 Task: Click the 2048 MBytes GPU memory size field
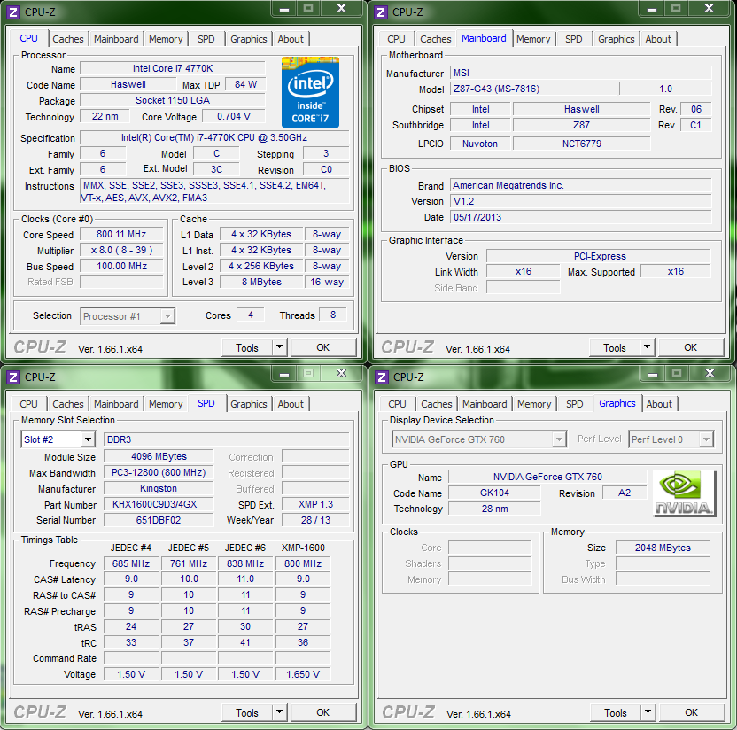click(x=663, y=547)
